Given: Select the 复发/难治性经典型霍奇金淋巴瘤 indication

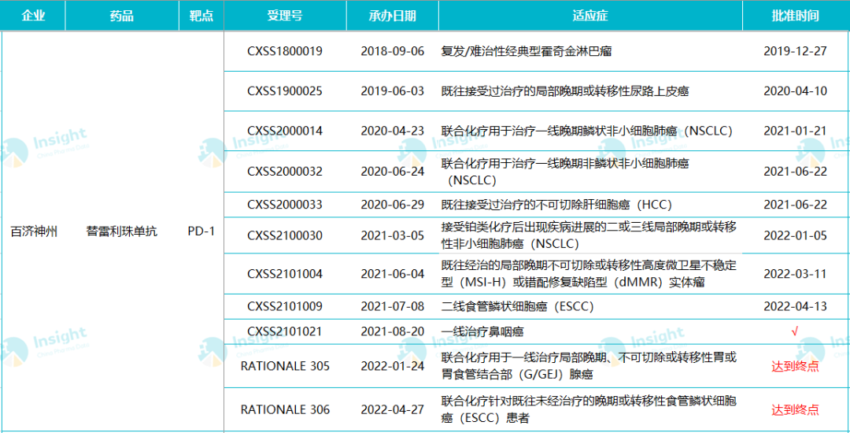Looking at the screenshot, I should [x=527, y=51].
